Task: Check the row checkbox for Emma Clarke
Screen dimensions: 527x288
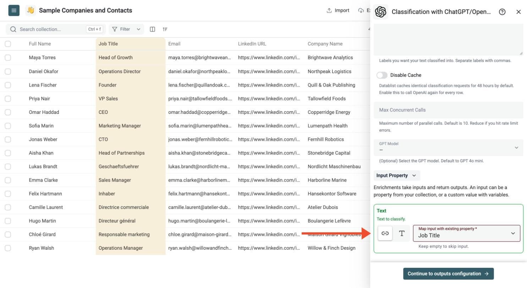Action: pyautogui.click(x=8, y=180)
